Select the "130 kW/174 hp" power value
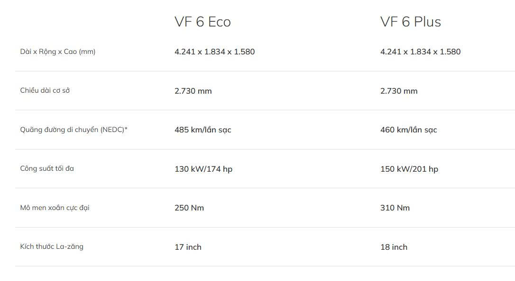Screen dimensions: 515x281 point(203,169)
